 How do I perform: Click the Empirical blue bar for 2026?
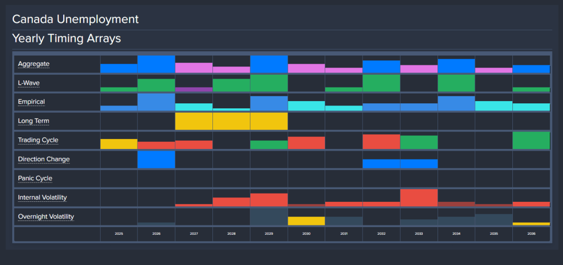pyautogui.click(x=156, y=102)
